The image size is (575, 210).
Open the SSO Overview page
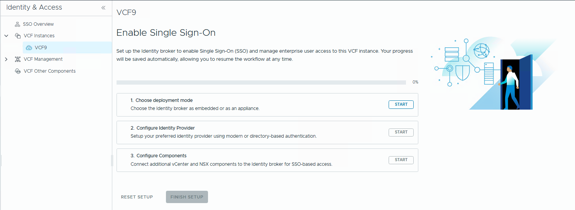[x=38, y=24]
